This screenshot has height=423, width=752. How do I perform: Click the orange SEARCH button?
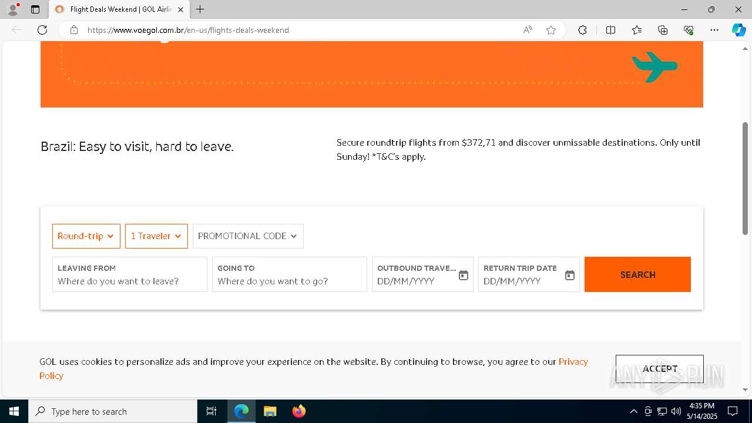[x=637, y=274]
